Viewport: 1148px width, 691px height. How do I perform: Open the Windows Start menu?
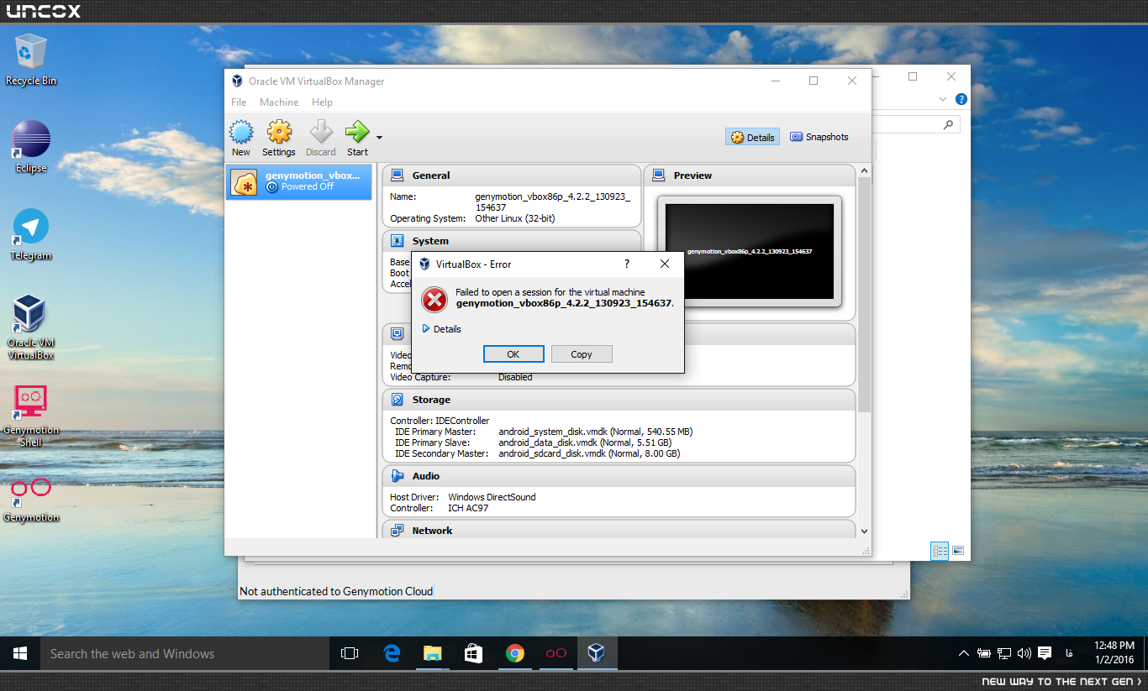pos(20,653)
